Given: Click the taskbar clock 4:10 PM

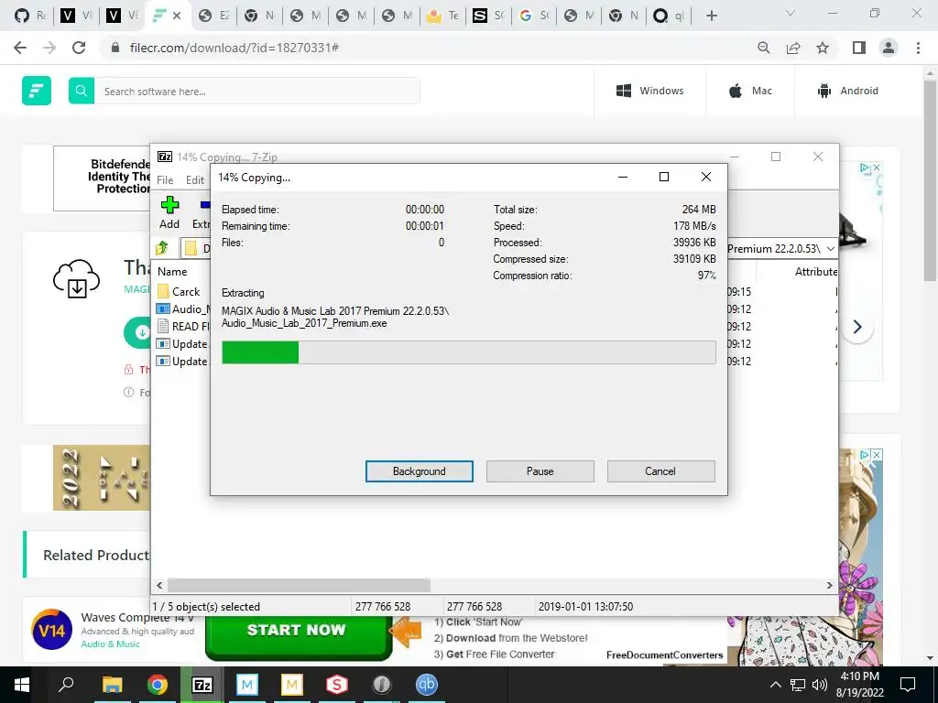Looking at the screenshot, I should click(859, 685).
